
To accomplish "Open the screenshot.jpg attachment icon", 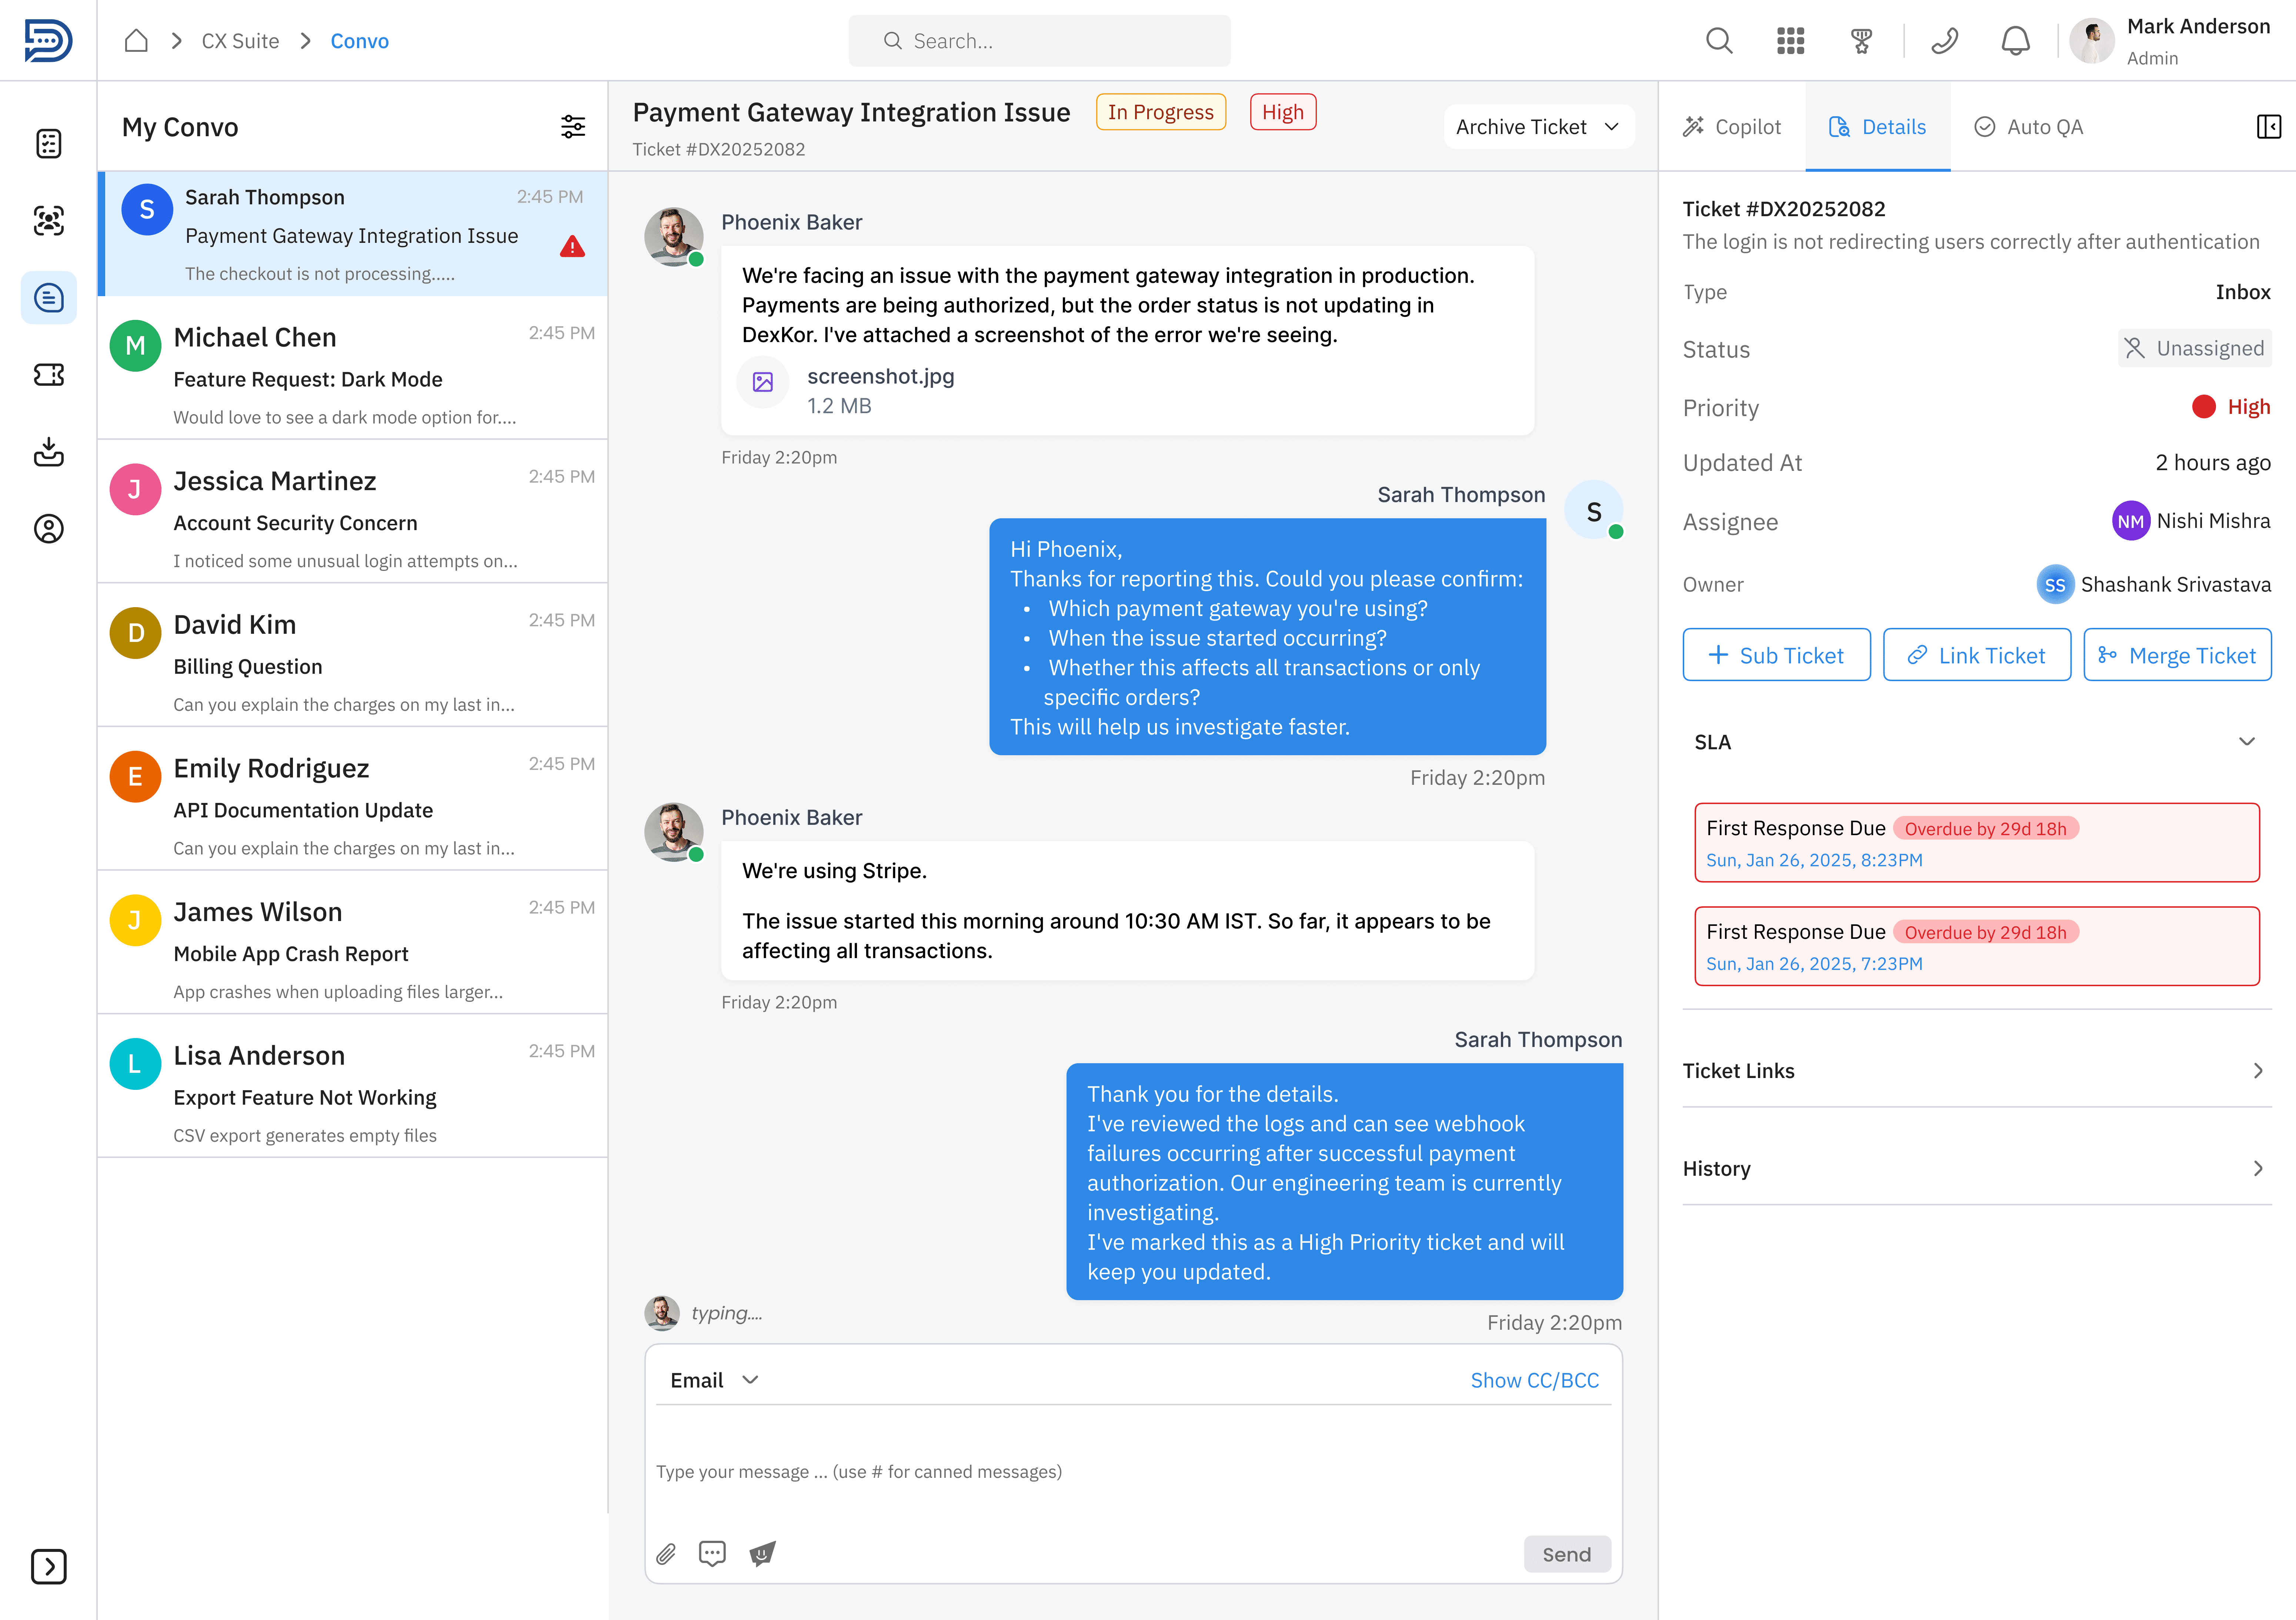I will tap(763, 382).
